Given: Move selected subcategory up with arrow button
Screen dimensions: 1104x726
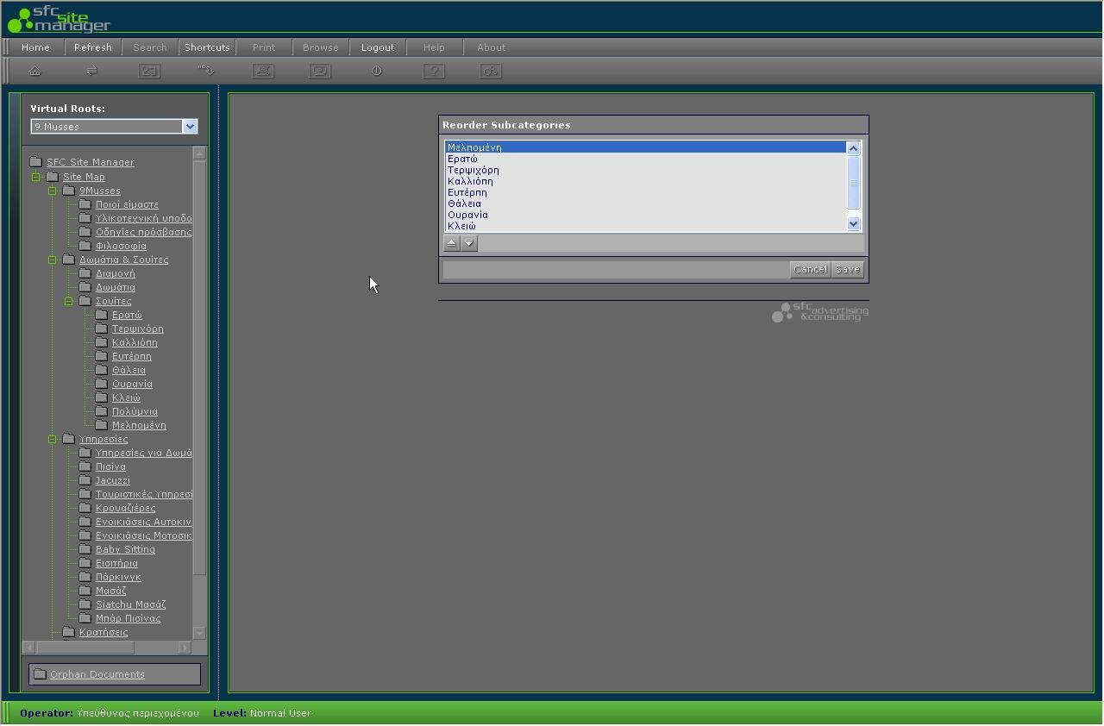Looking at the screenshot, I should coord(452,243).
